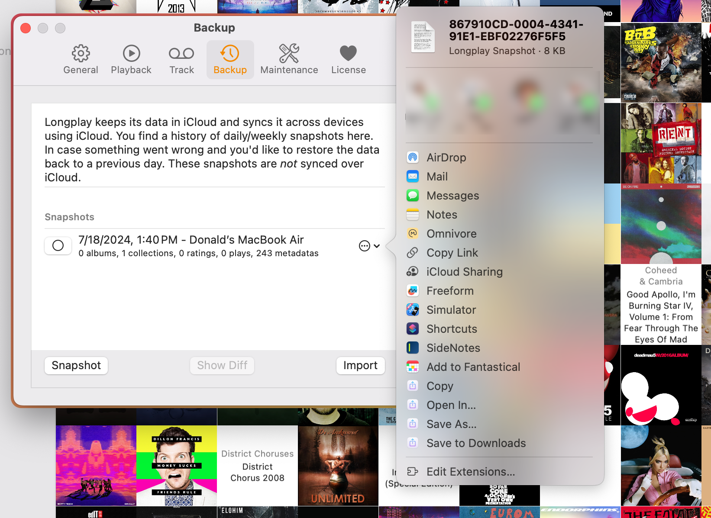Open the Coheed & Cambria Good Apollo album
This screenshot has height=518, width=711.
click(661, 305)
